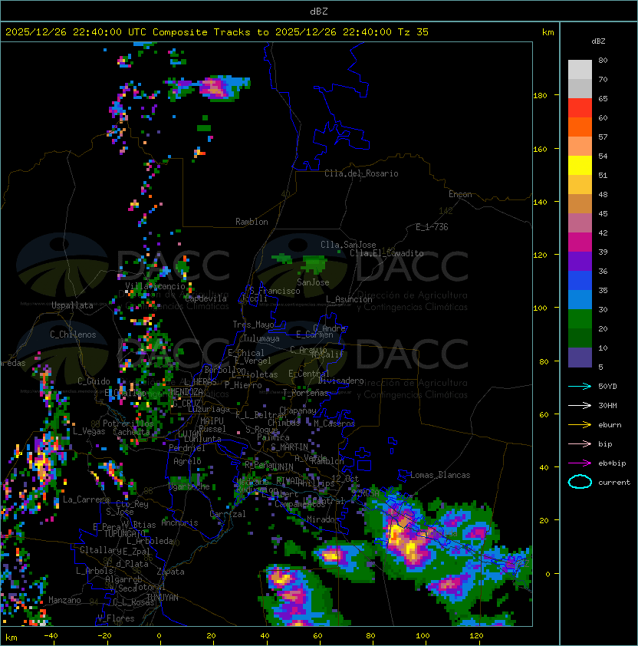Pick the purple 39 dBZ legend swatch
This screenshot has width=638, height=646.
coord(580,261)
